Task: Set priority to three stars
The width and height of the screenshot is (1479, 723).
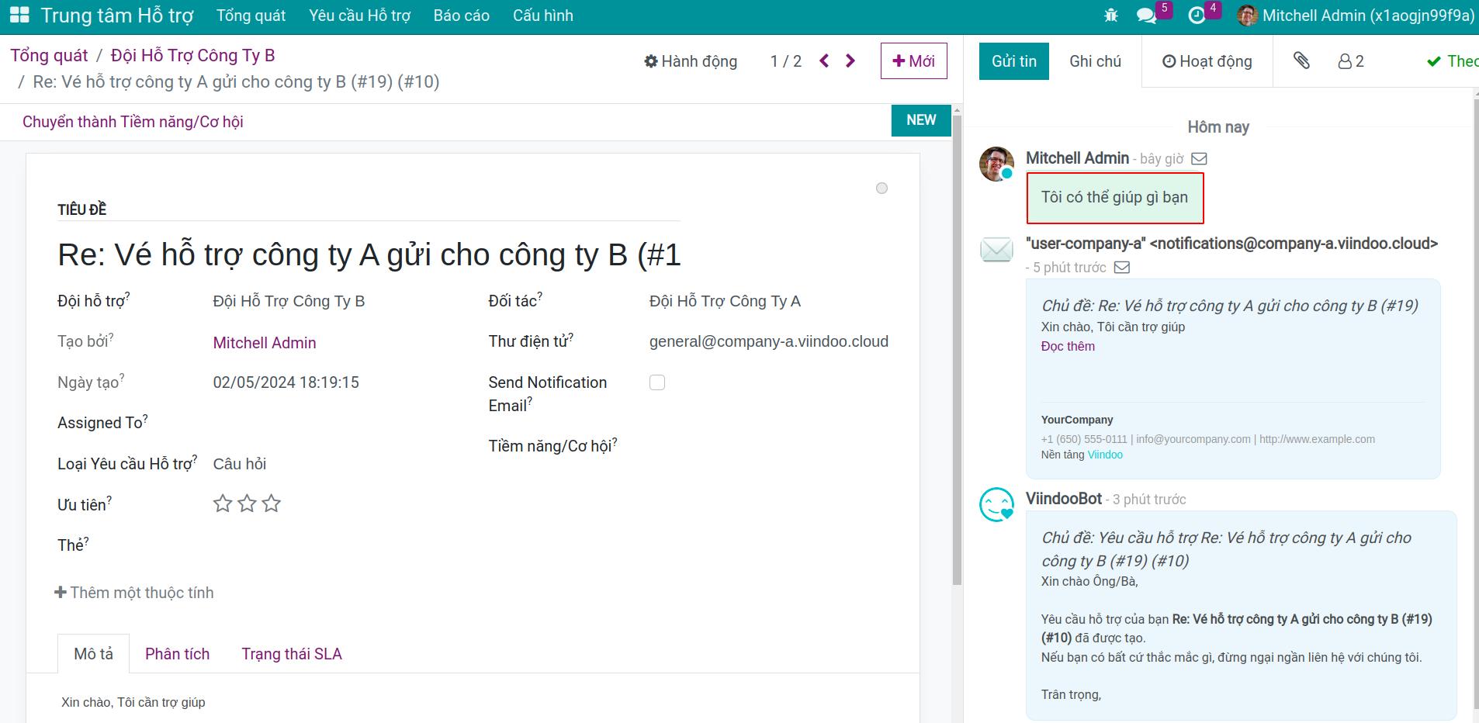Action: tap(271, 503)
